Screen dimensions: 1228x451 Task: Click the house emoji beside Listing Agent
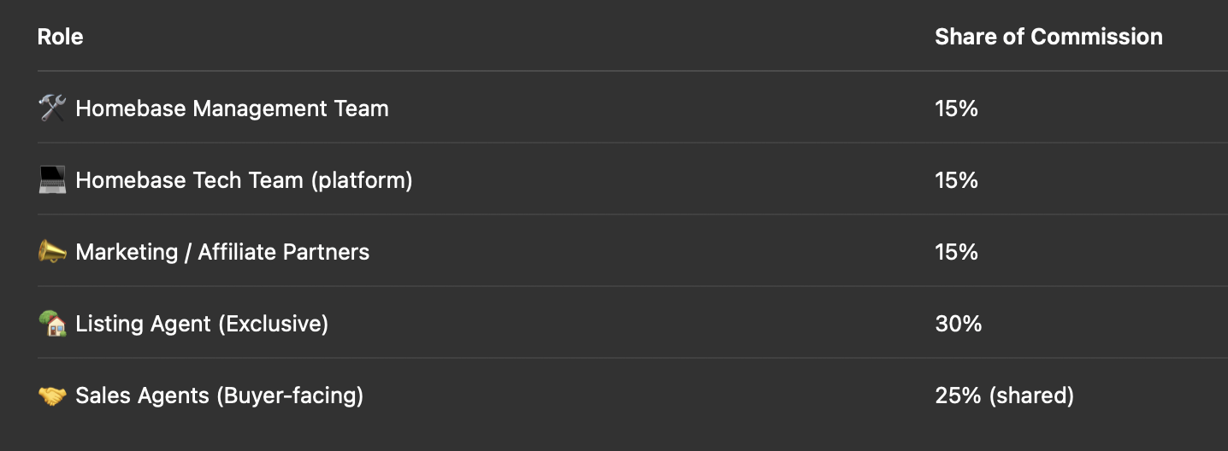point(53,324)
